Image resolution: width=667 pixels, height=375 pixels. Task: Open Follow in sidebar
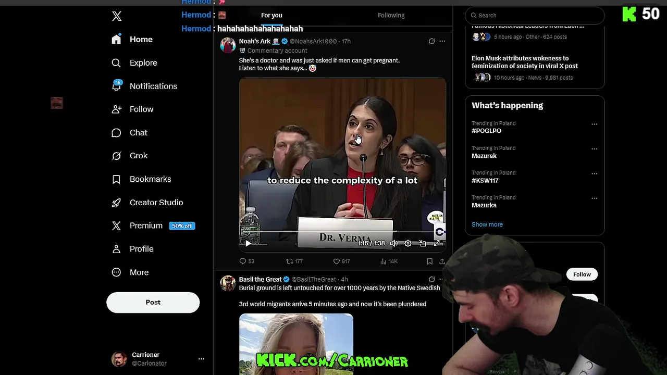coord(133,109)
